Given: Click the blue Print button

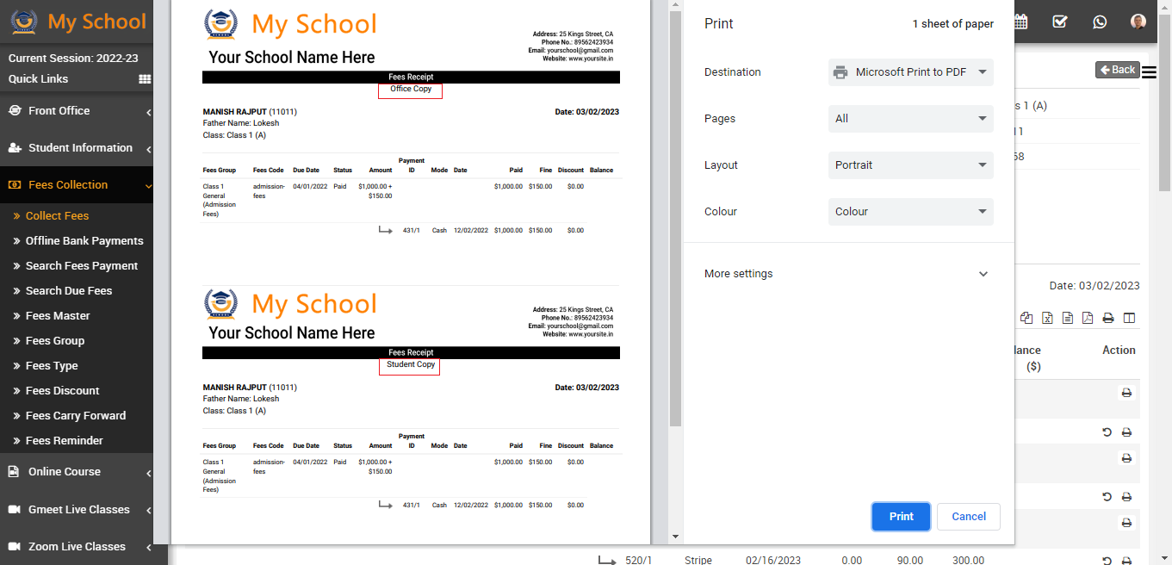Looking at the screenshot, I should coord(901,517).
